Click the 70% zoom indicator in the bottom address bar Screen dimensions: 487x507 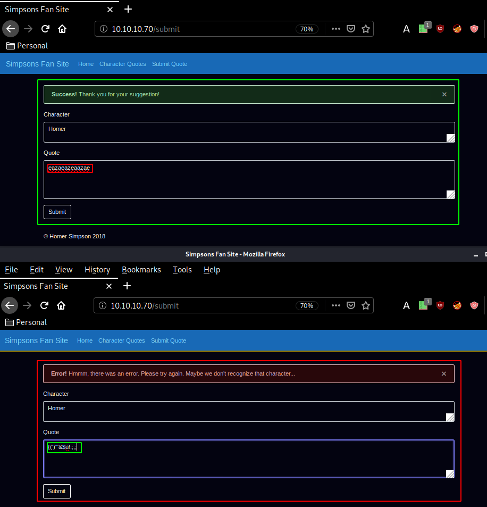[307, 305]
